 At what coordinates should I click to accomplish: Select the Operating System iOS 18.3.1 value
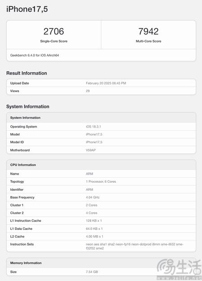click(93, 127)
